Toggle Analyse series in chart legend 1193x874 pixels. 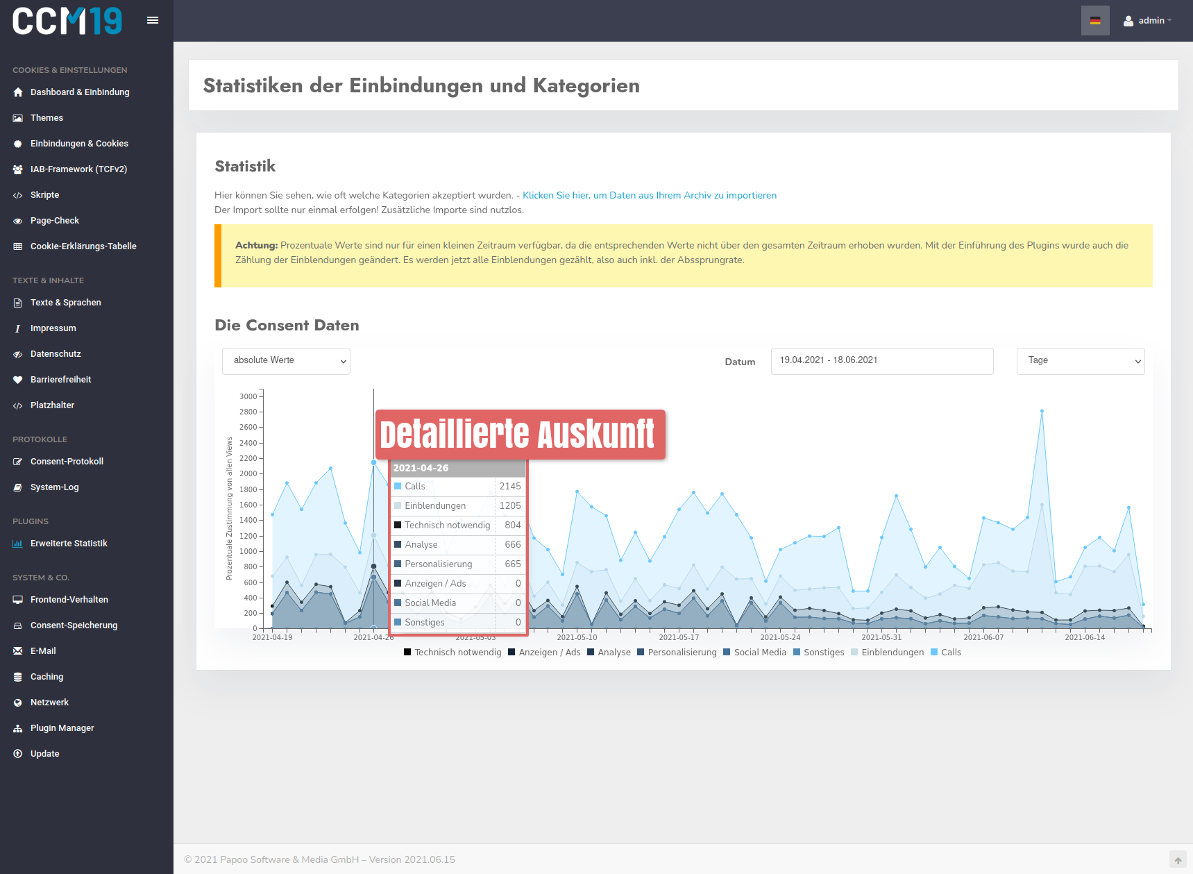click(x=609, y=653)
